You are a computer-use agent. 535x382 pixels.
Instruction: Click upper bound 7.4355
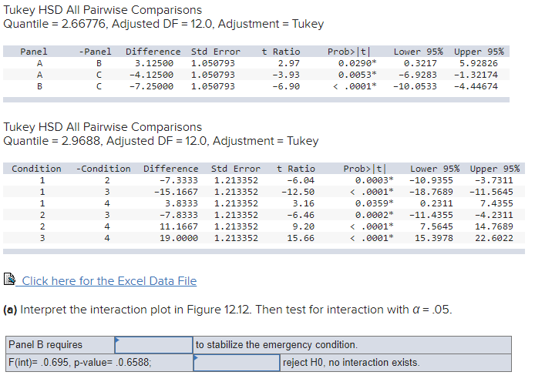point(496,203)
